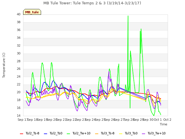Click the purple Tul3_Tw+10 legend swatch
Image resolution: width=185 pixels, height=139 pixels.
pyautogui.click(x=143, y=133)
